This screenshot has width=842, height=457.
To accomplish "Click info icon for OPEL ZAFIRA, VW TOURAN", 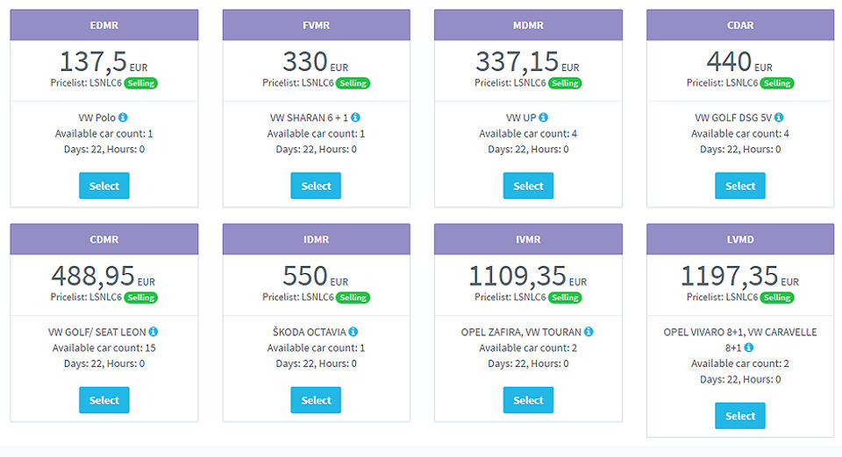I will (x=589, y=332).
